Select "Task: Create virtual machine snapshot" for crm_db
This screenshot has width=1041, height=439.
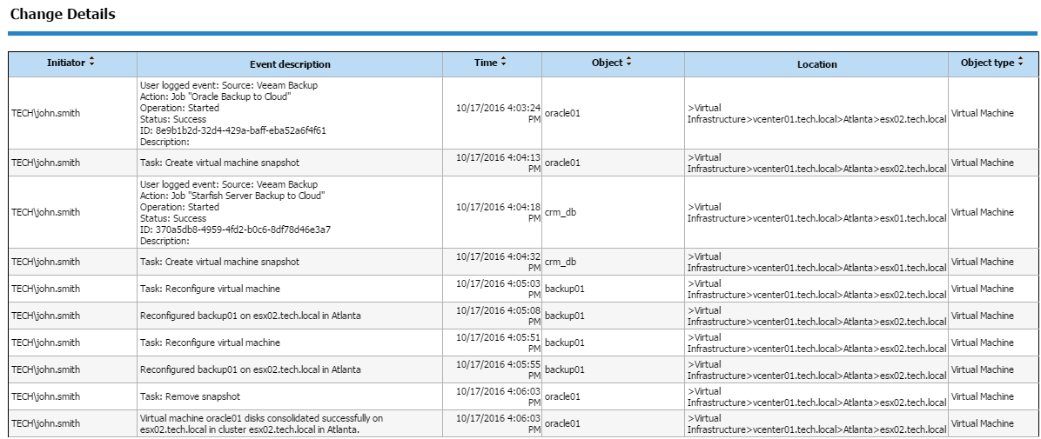(219, 262)
